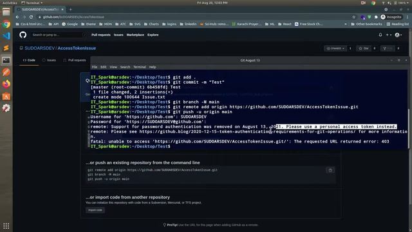The image size is (412, 232).
Task: Launch Google Chrome from the dock
Action: point(6,24)
